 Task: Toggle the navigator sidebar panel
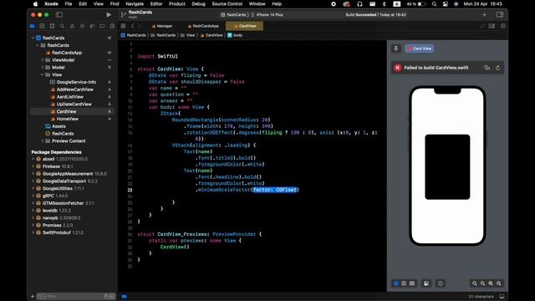[59, 15]
